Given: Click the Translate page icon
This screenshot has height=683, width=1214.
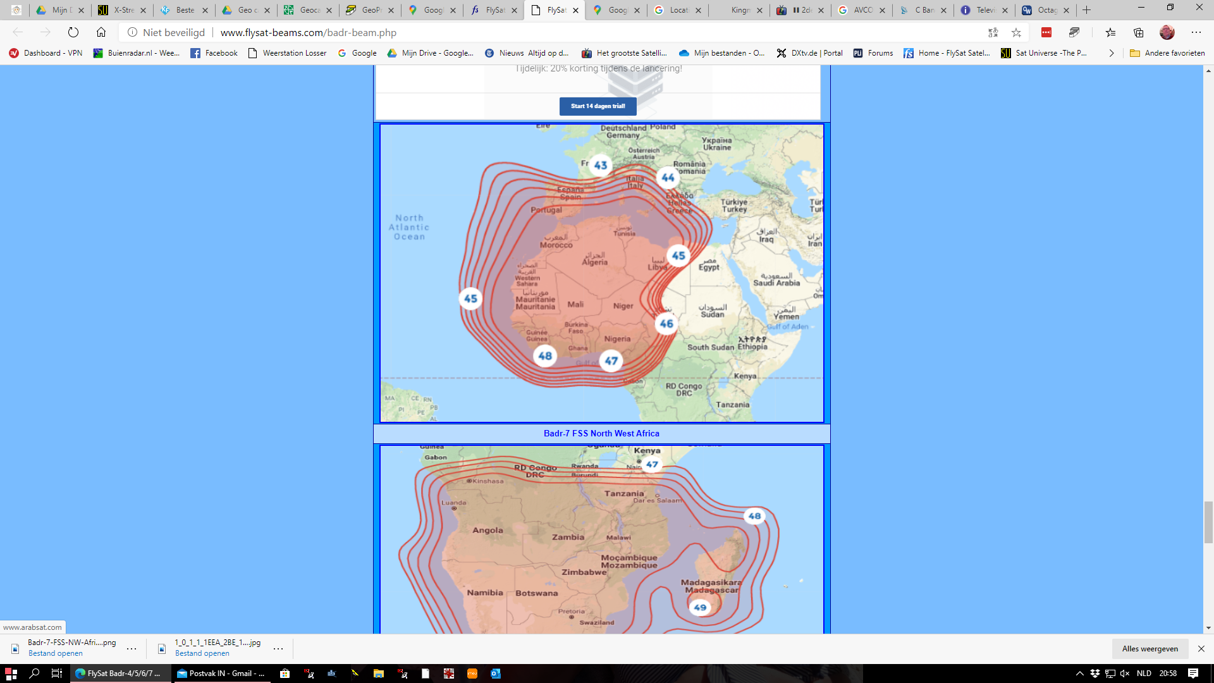Looking at the screenshot, I should (x=993, y=32).
